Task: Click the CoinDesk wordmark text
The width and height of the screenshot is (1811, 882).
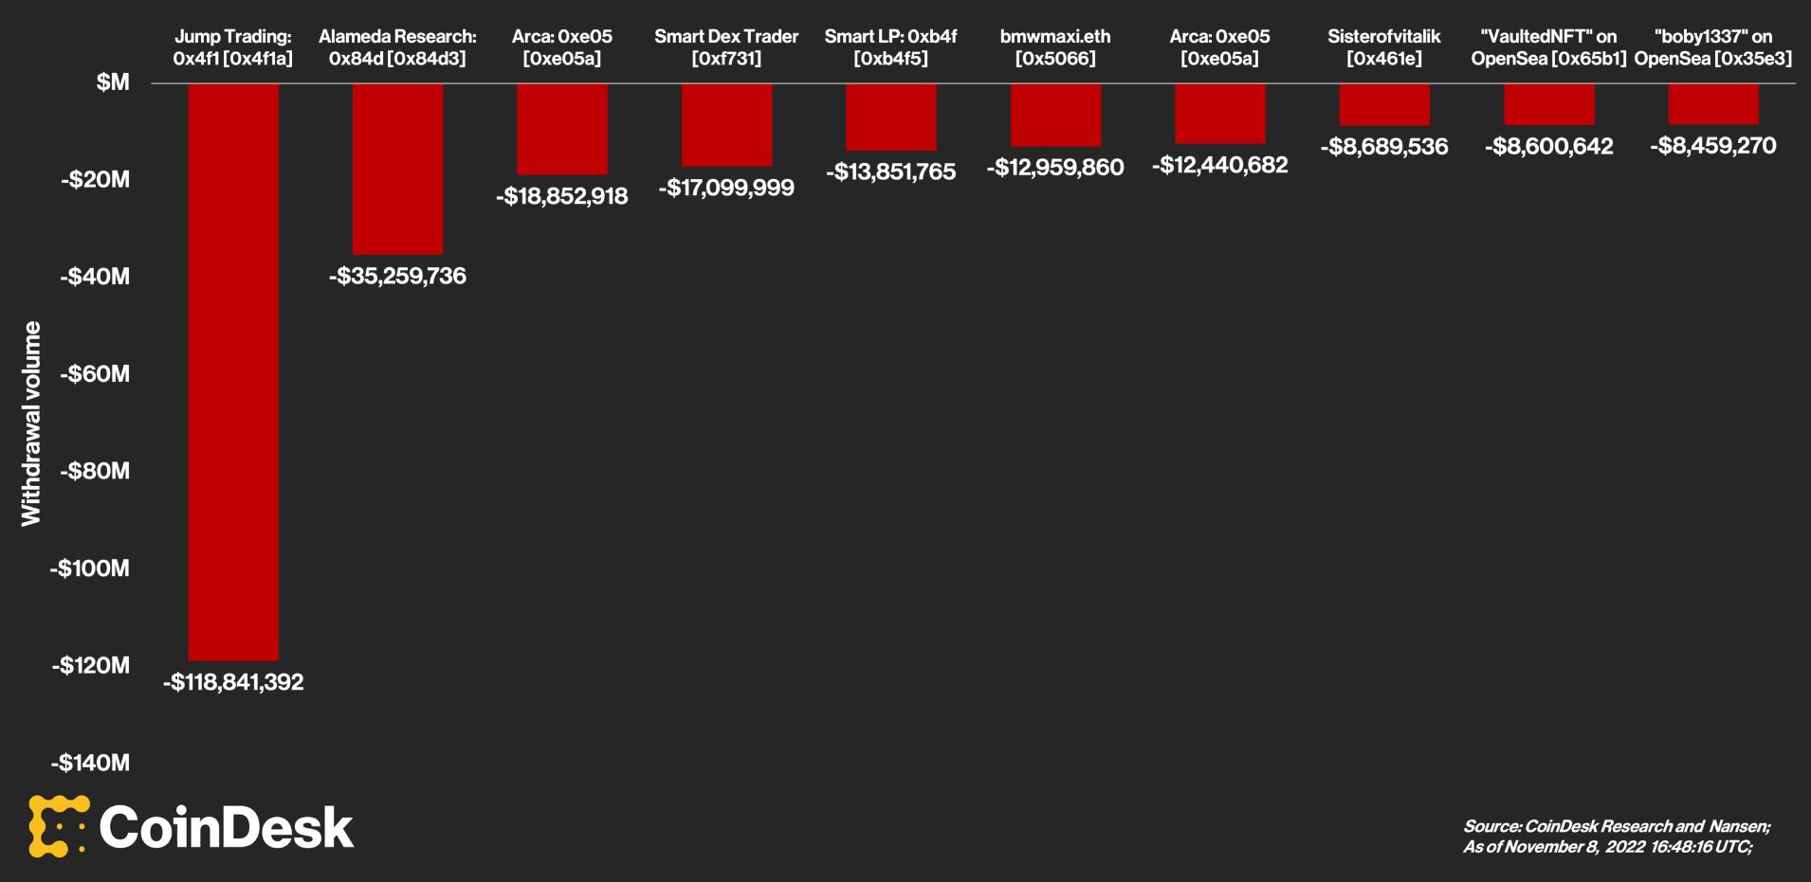Action: pos(226,828)
